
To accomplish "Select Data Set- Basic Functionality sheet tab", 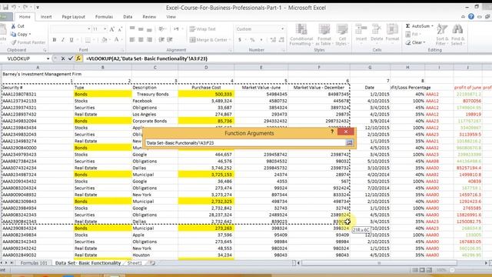I will 88,263.
